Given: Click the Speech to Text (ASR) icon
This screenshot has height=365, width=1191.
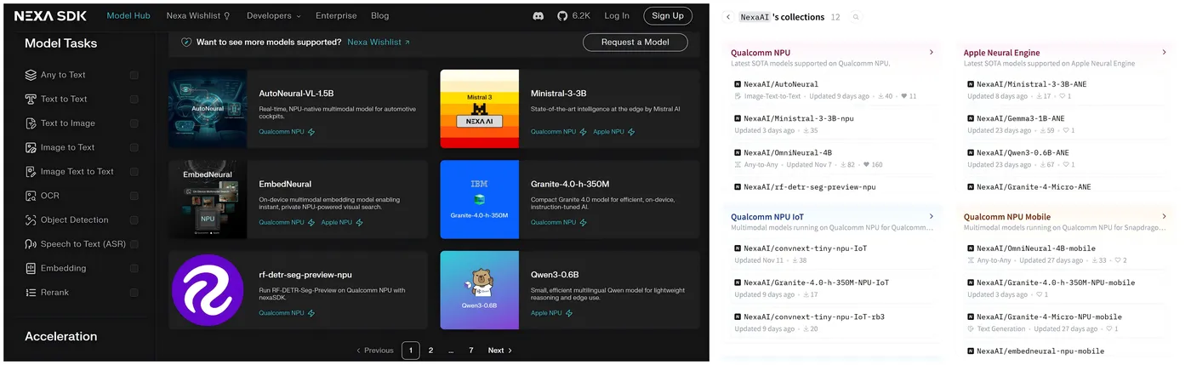Looking at the screenshot, I should [x=31, y=244].
